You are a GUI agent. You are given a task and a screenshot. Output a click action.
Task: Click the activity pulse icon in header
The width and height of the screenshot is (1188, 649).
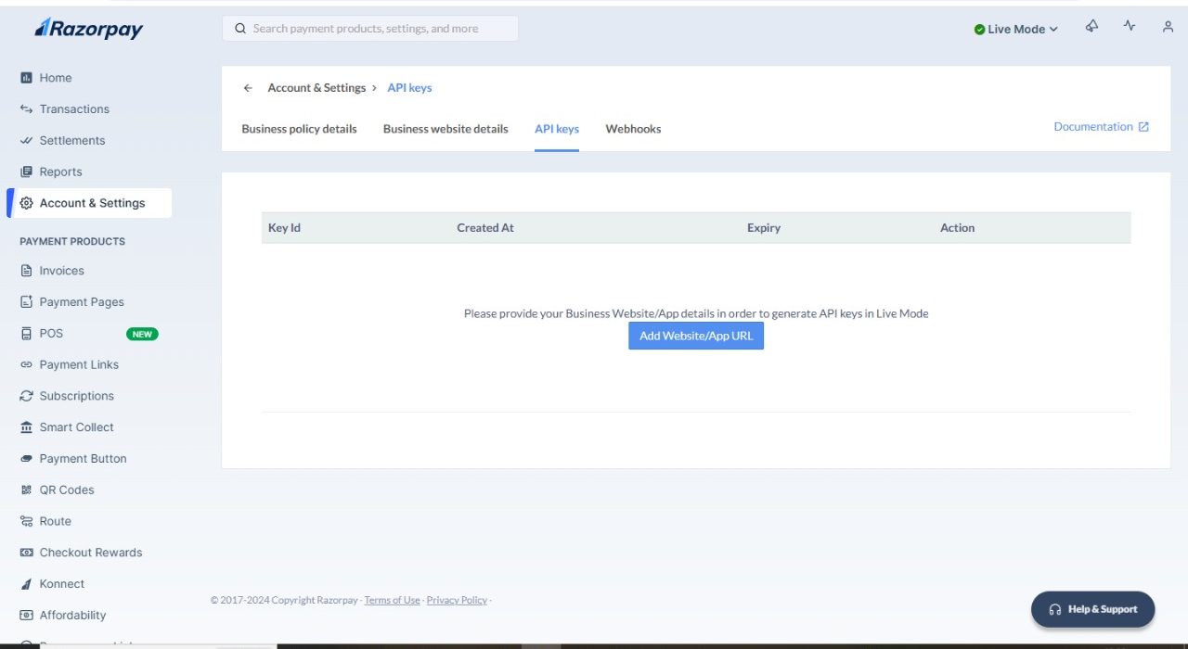1130,27
